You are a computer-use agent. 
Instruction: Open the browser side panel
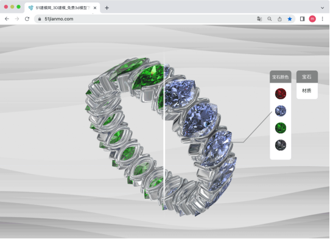[x=302, y=19]
